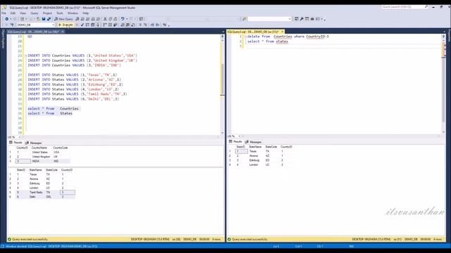Open the Undo history dropdown arrow
451x253 pixels.
coord(127,19)
